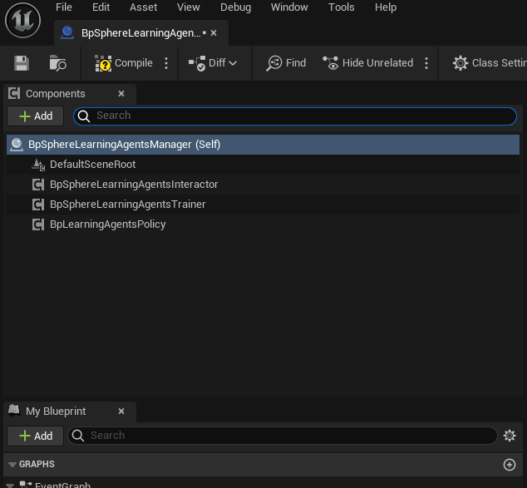527x488 pixels.
Task: Select the BpSphereLearningAgen... document tab
Action: tap(141, 33)
